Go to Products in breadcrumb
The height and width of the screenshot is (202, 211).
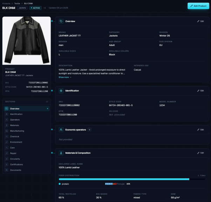point(6,4)
